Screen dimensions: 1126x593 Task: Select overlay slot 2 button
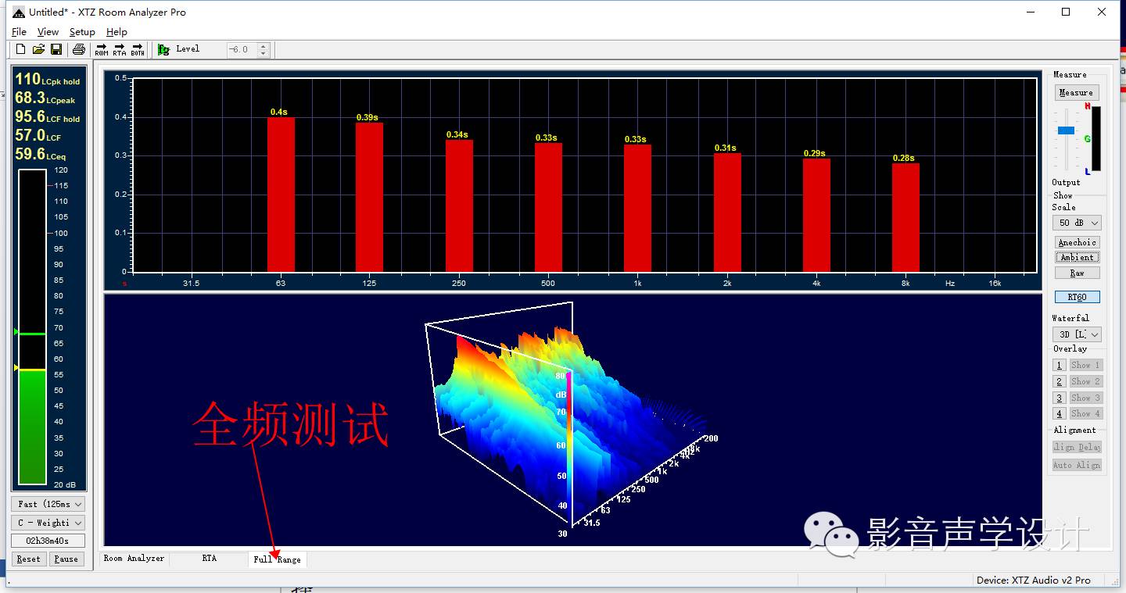(x=1060, y=381)
